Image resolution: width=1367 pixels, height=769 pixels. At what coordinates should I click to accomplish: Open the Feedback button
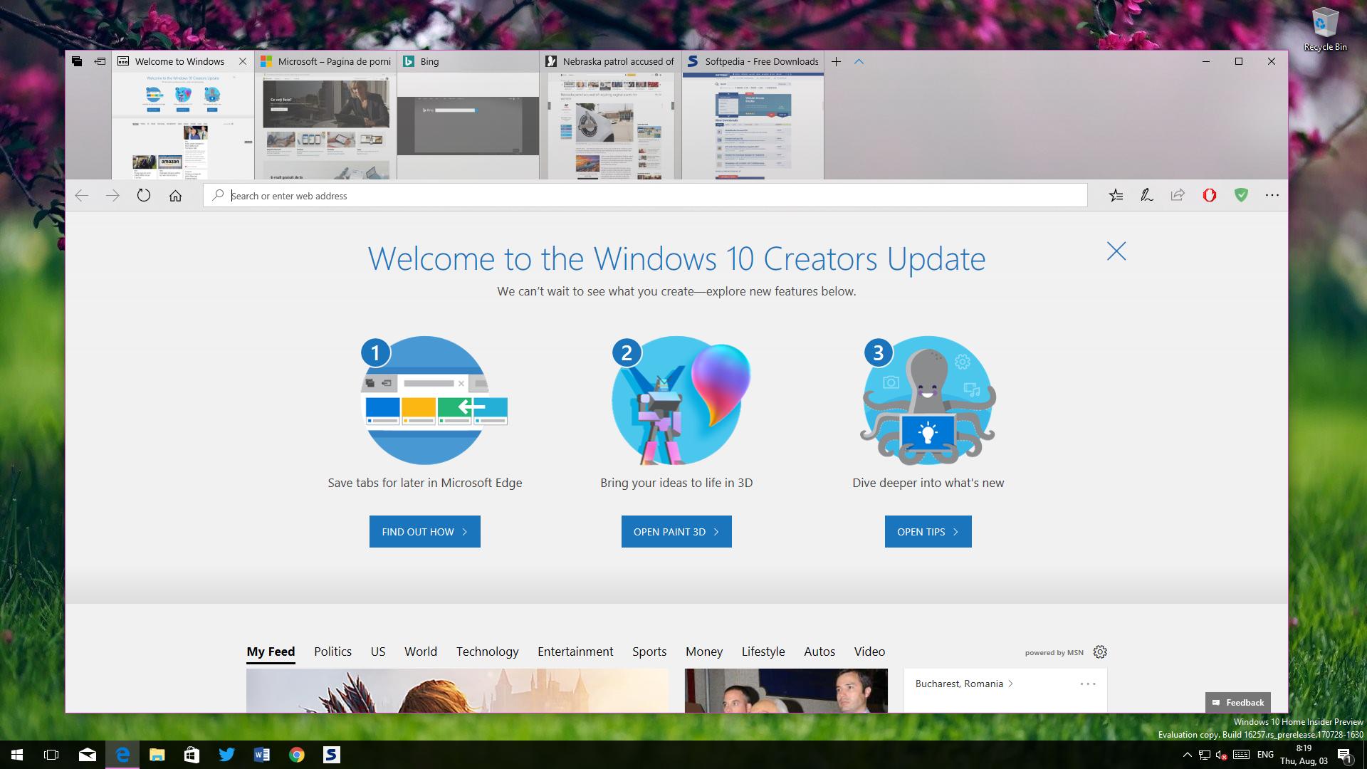pyautogui.click(x=1237, y=702)
